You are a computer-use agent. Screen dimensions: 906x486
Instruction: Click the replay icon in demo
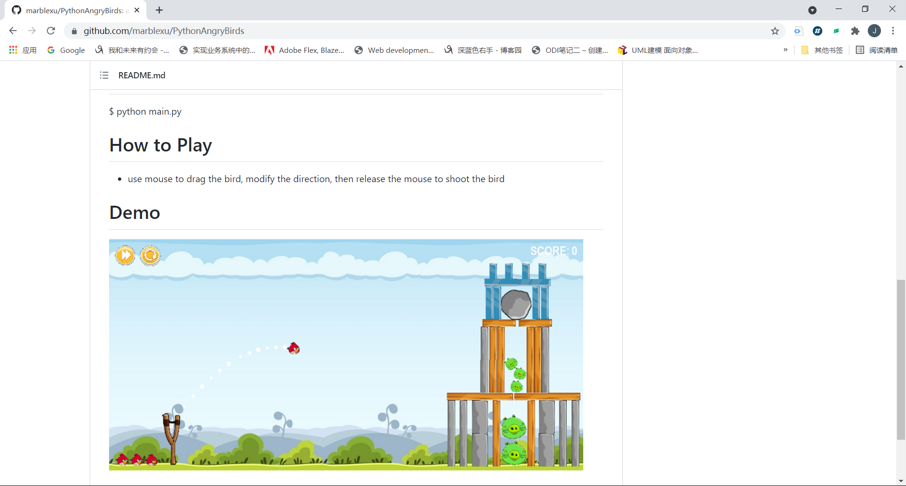[x=150, y=255]
